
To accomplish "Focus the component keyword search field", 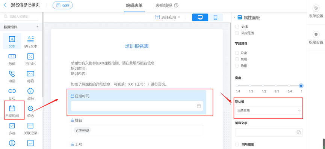I will 21,16.
